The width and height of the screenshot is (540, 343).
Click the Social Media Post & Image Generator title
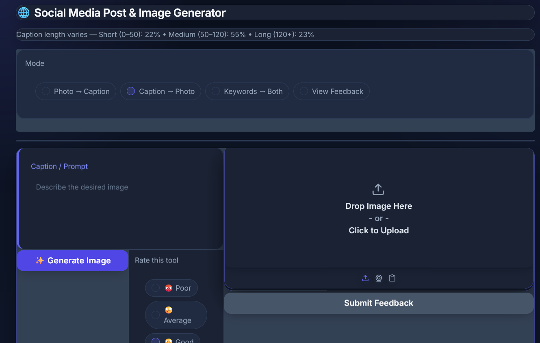click(130, 13)
